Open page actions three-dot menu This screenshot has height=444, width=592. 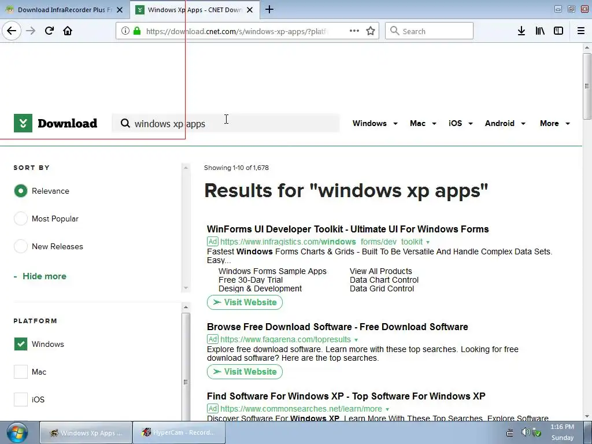coord(354,31)
